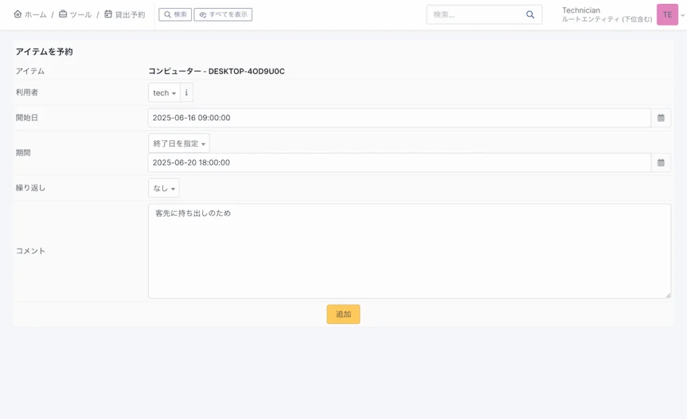Open 終了日を指定 period dropdown

tap(178, 143)
